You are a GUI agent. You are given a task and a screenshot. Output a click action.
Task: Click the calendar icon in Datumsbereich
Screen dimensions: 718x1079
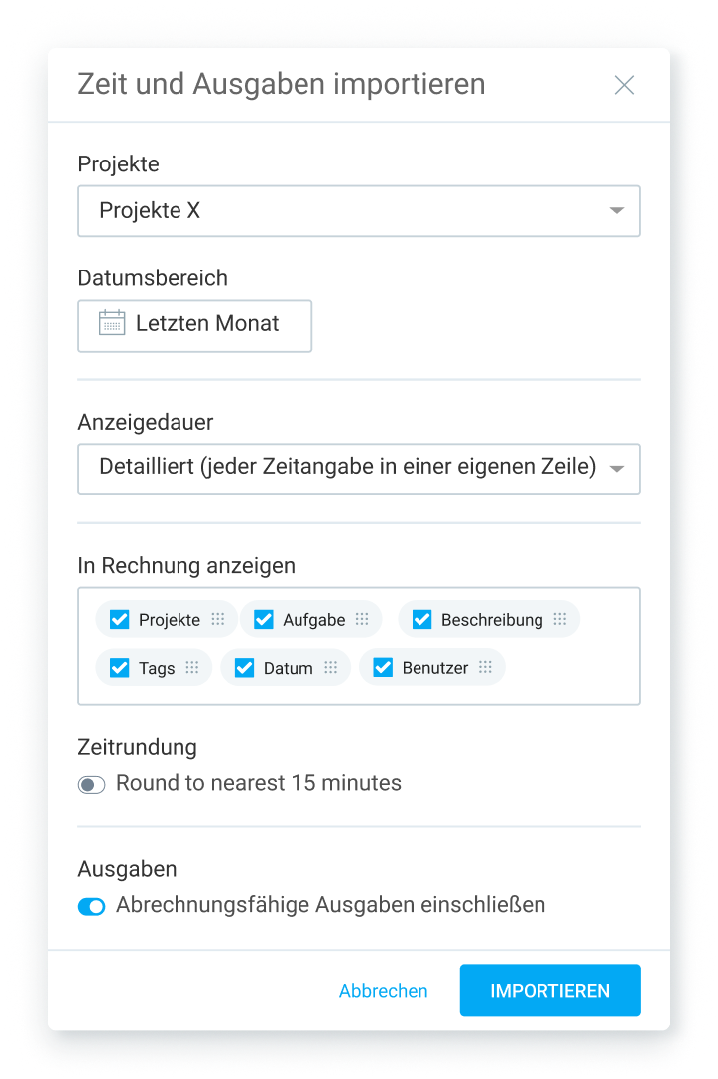112,323
